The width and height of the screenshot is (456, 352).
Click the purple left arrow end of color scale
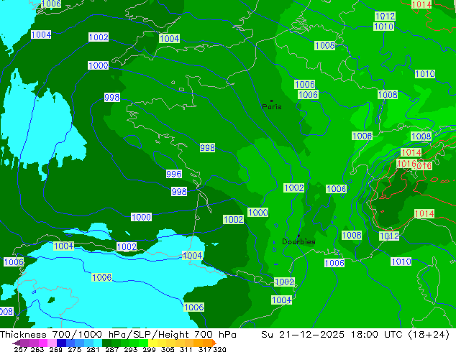(17, 343)
